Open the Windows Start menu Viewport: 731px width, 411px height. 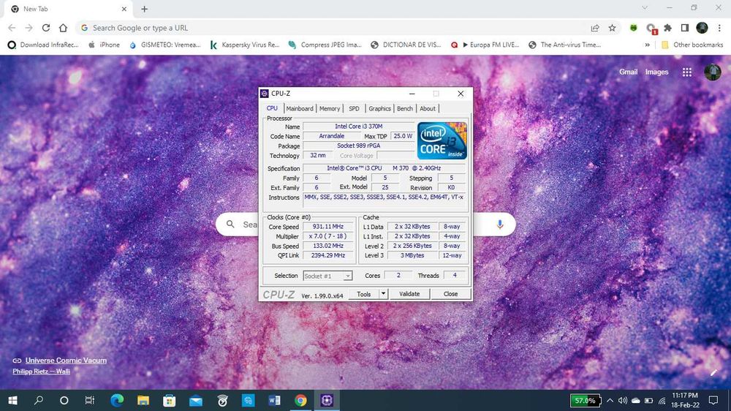point(13,400)
